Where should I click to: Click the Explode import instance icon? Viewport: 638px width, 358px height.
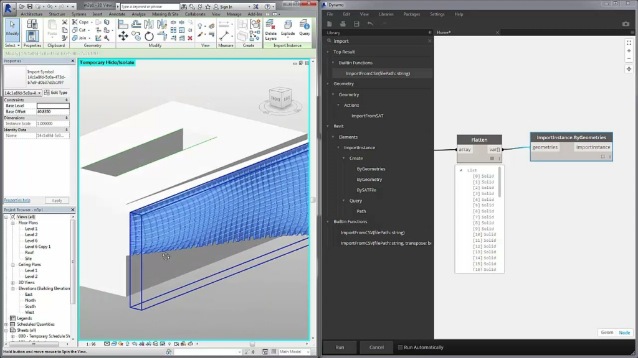[x=288, y=29]
